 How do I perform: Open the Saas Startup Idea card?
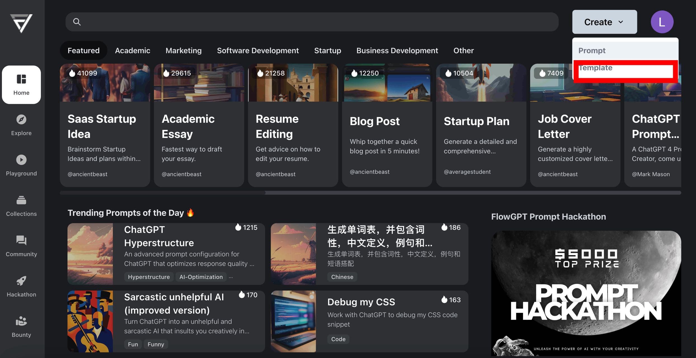105,125
